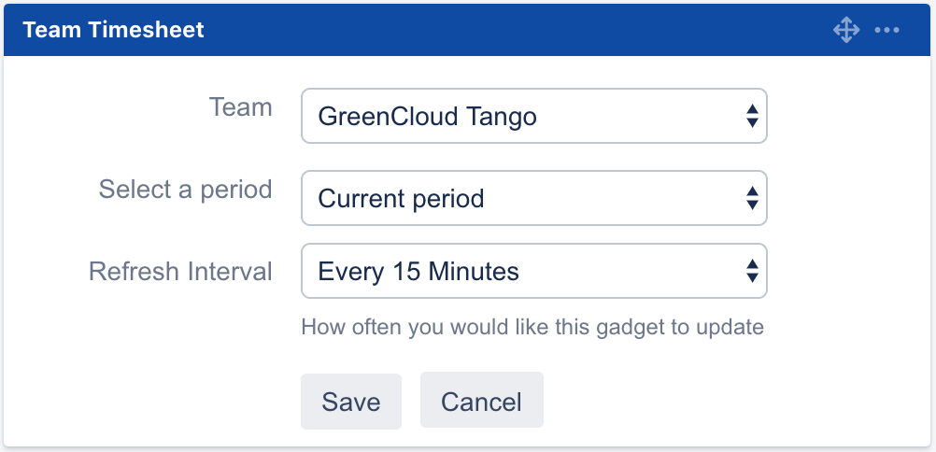936x452 pixels.
Task: Open the Refresh Interval dropdown
Action: (533, 272)
